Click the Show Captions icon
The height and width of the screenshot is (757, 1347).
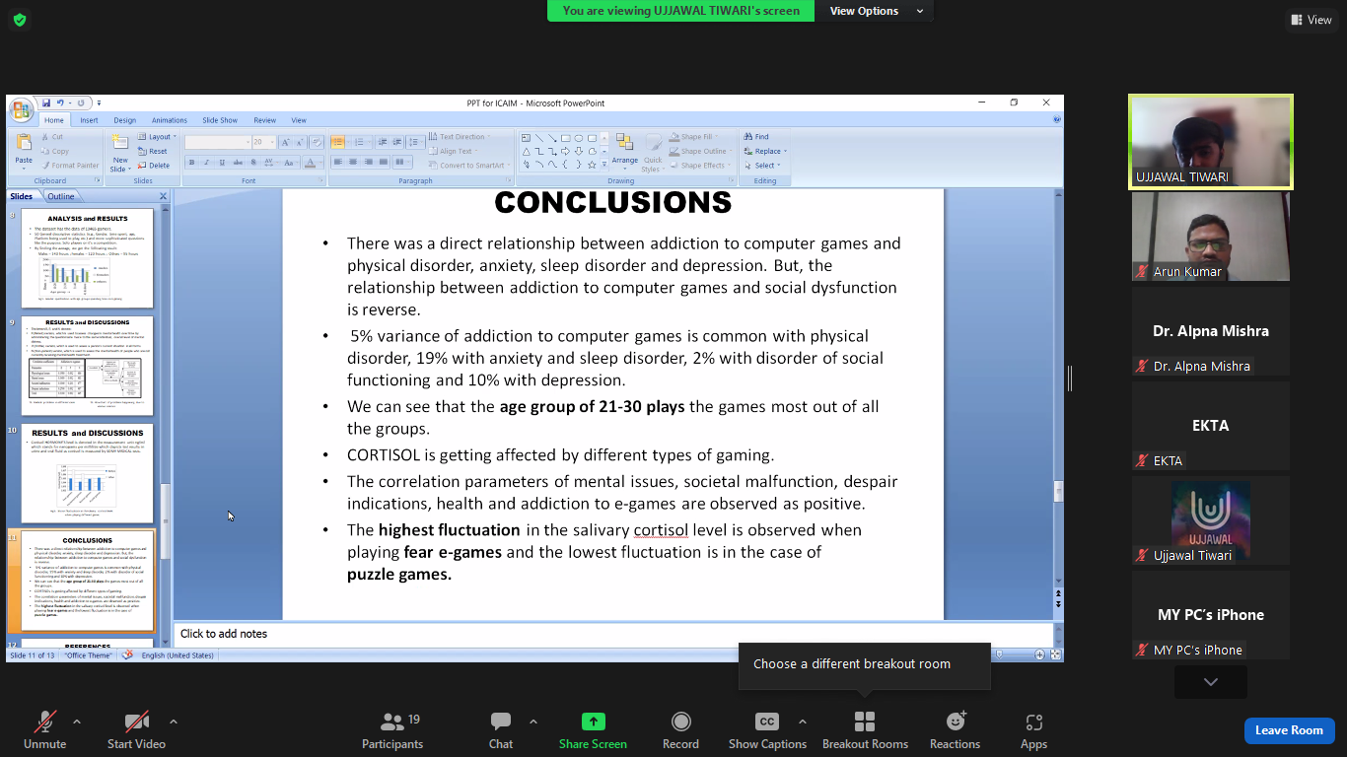click(x=766, y=722)
